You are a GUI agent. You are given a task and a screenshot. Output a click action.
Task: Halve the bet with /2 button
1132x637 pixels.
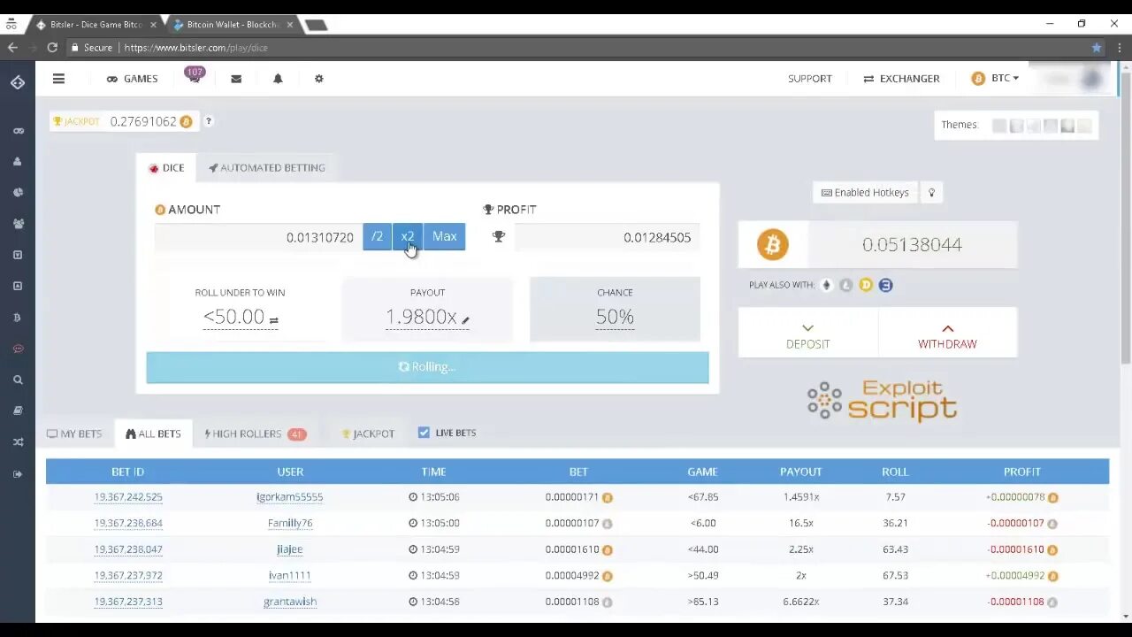pos(377,236)
